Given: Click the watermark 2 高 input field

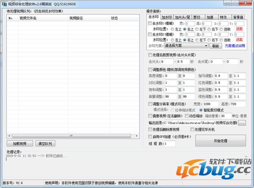Looking at the screenshot, I should [207, 34].
